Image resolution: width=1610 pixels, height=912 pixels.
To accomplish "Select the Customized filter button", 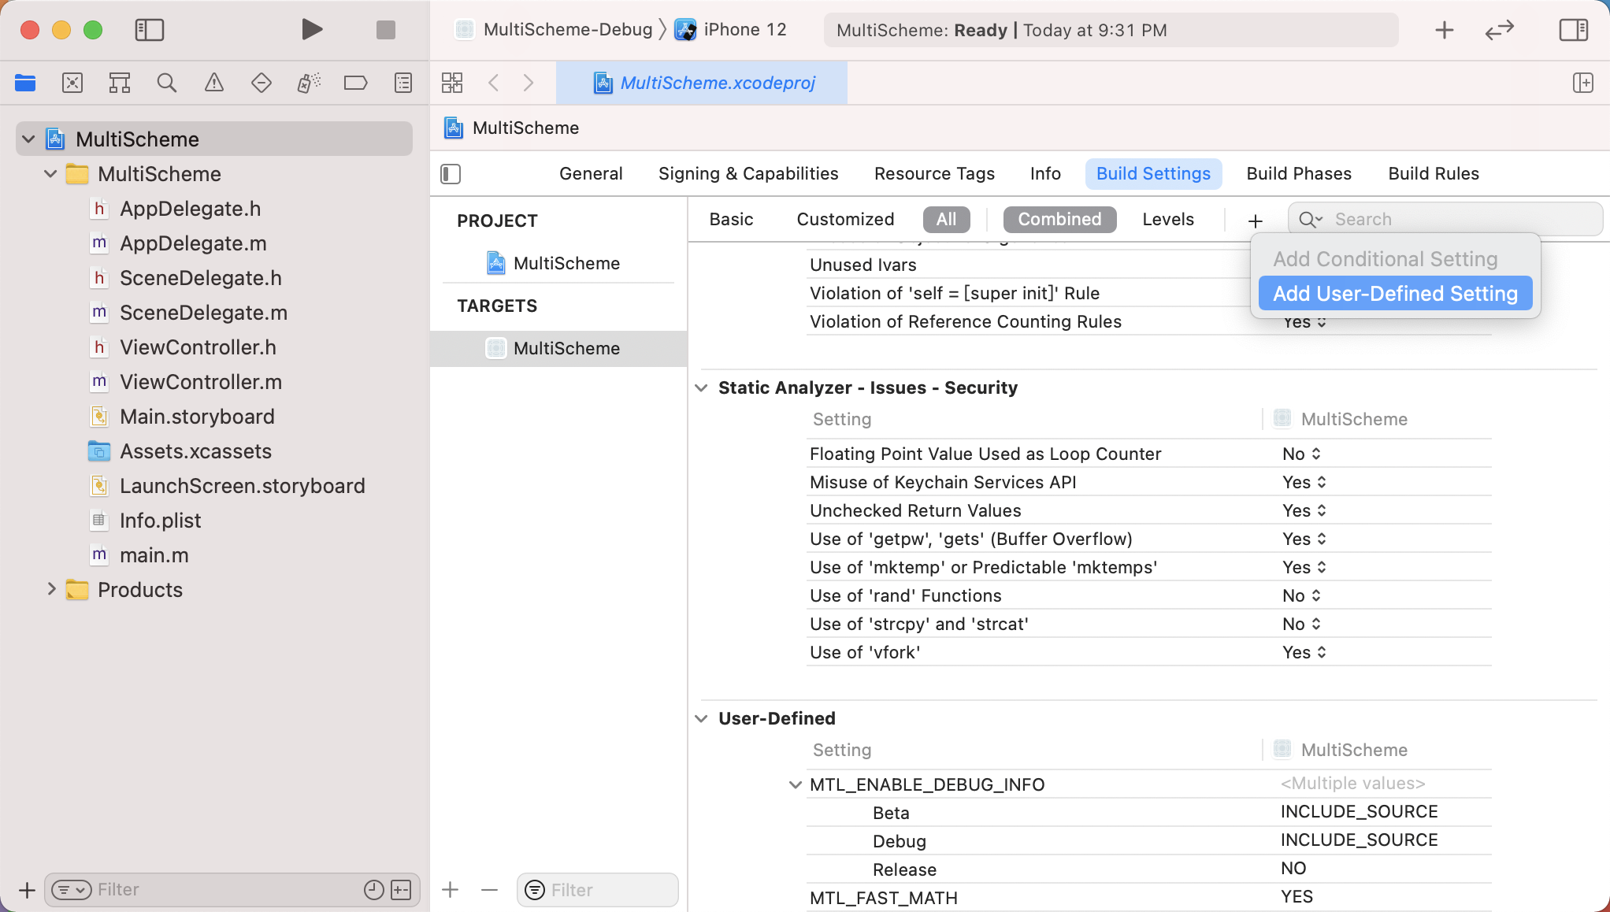I will 844,219.
